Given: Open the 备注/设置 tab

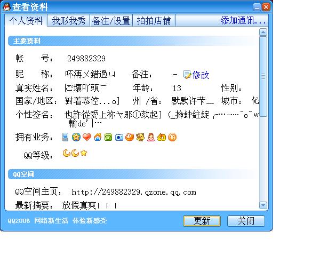Looking at the screenshot, I should click(x=111, y=21).
